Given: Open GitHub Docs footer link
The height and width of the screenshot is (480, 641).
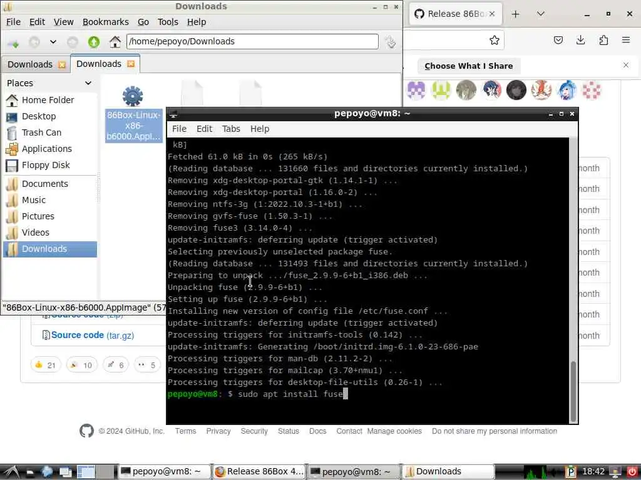Looking at the screenshot, I should tap(317, 431).
